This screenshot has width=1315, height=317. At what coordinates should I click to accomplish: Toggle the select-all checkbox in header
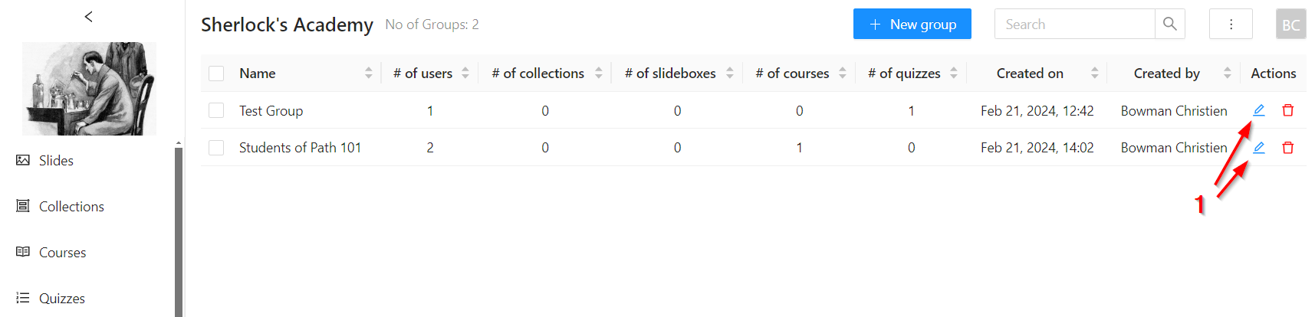tap(216, 74)
